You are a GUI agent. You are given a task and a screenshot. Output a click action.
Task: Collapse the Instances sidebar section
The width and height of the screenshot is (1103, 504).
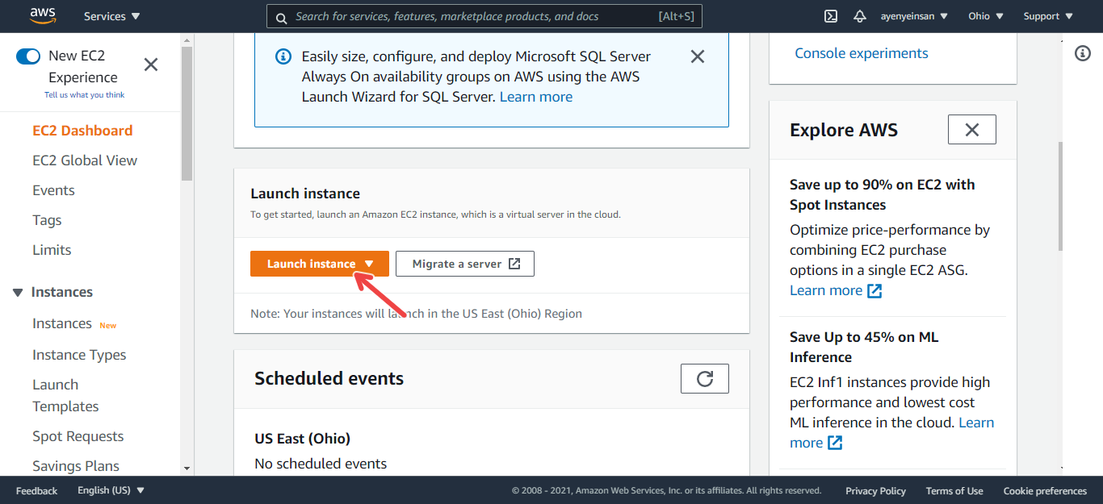pos(18,293)
